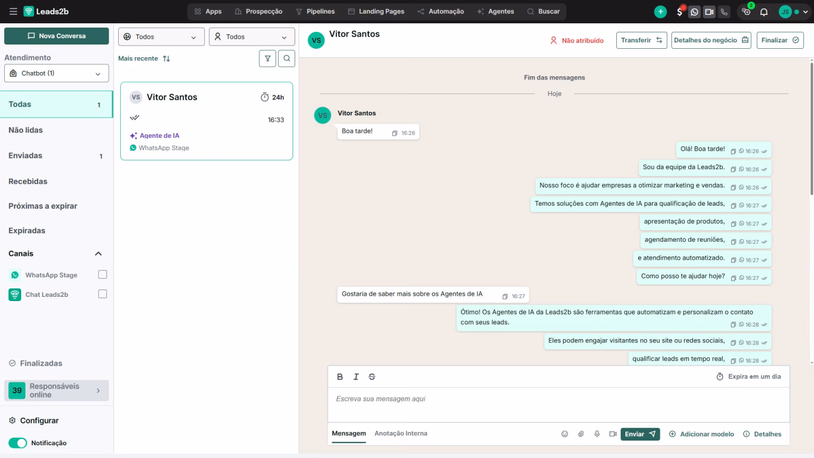Apply italic formatting in message editor

pos(356,376)
